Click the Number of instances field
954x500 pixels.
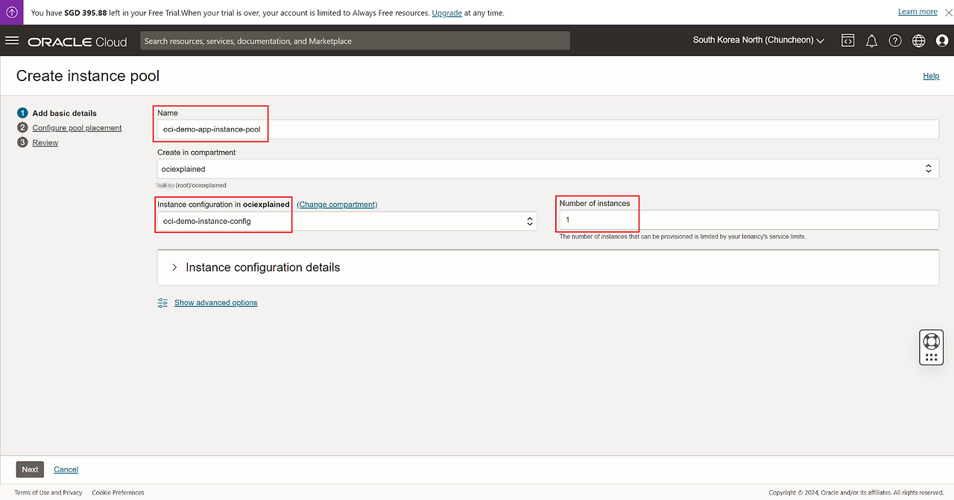pyautogui.click(x=748, y=220)
